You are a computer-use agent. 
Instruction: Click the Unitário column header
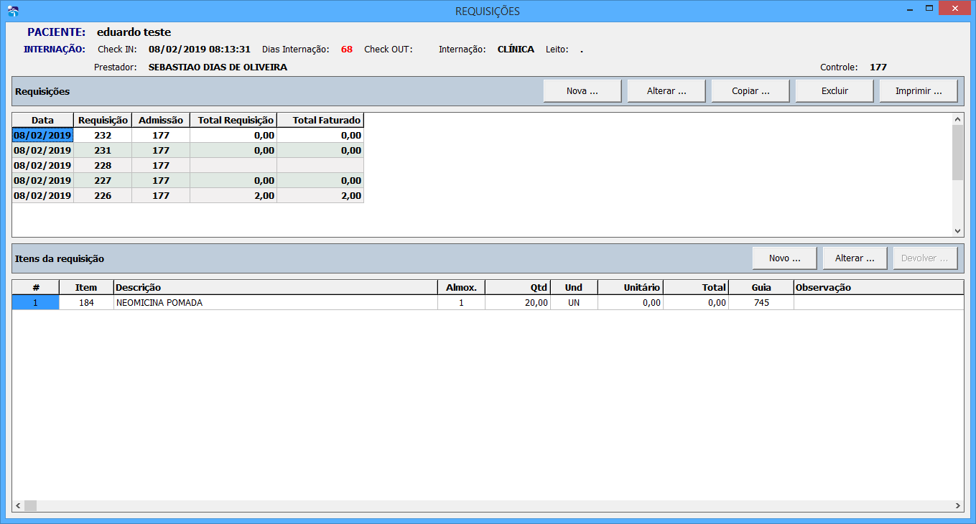[x=631, y=287]
